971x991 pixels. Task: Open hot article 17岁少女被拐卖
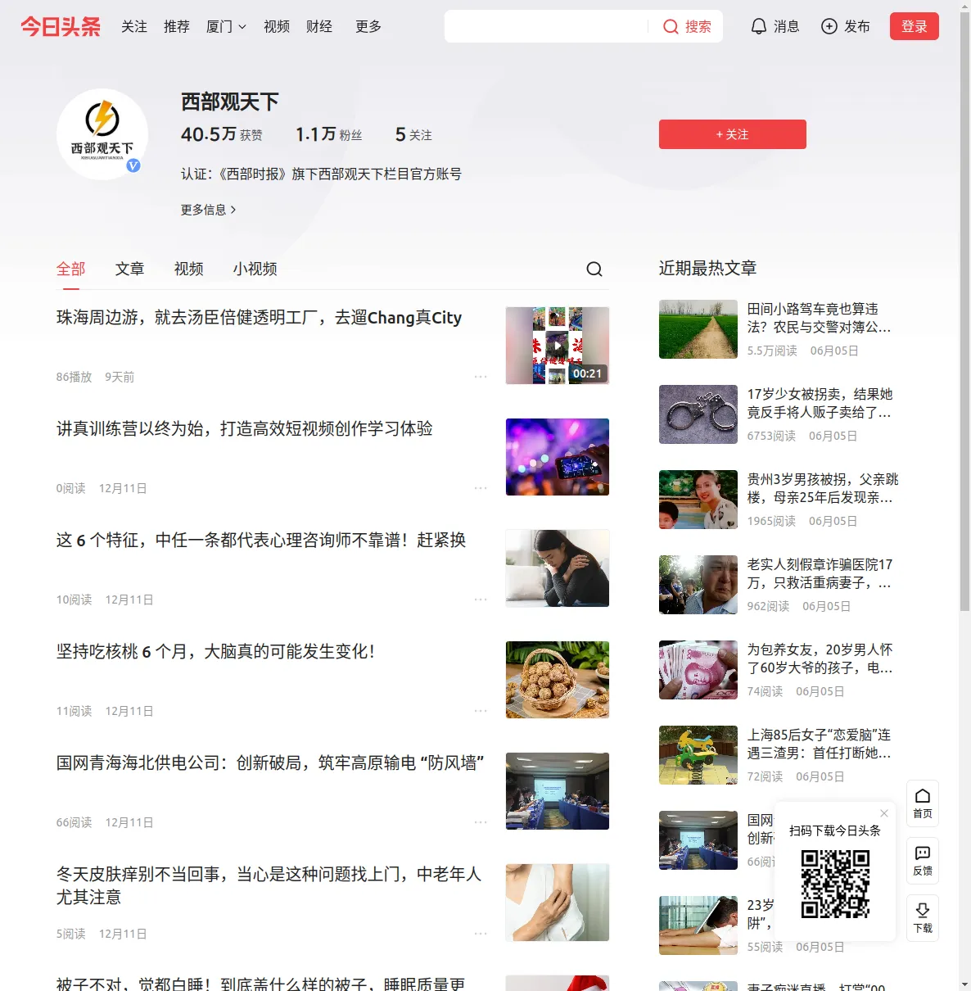coord(820,403)
